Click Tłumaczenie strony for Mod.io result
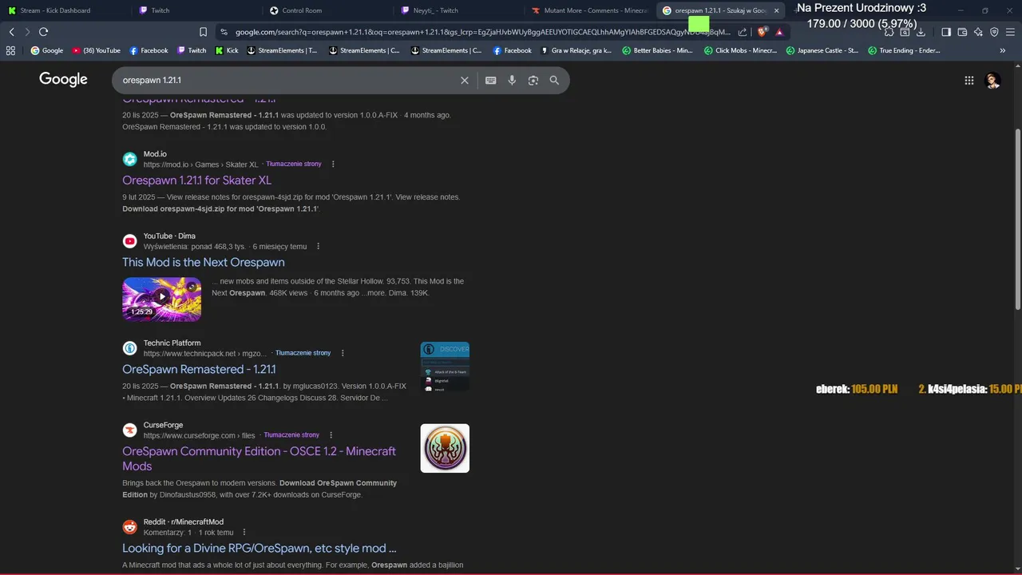Image resolution: width=1022 pixels, height=575 pixels. (294, 164)
